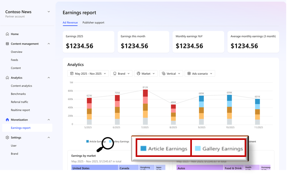Collapse the Settings section
This screenshot has height=176, width=287.
(49, 138)
